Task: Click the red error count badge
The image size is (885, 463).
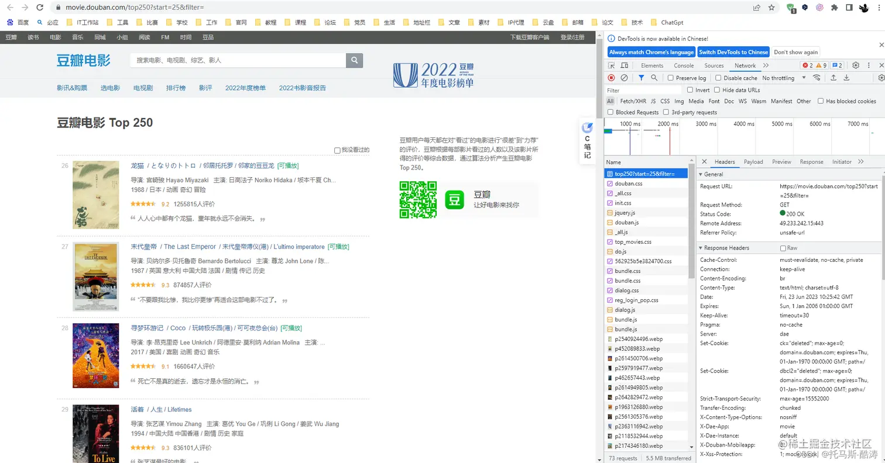Action: coord(808,65)
